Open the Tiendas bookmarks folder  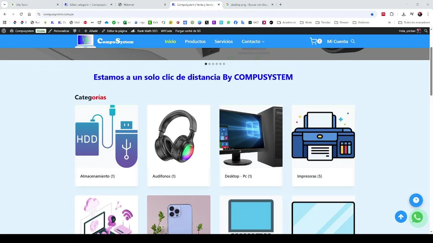[x=323, y=22]
